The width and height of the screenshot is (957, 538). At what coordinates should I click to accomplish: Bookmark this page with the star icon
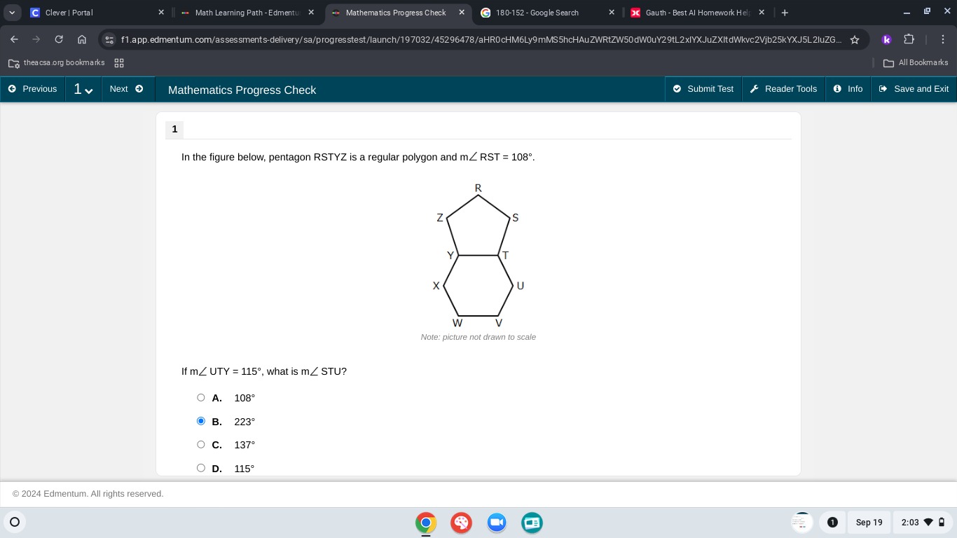(x=855, y=40)
